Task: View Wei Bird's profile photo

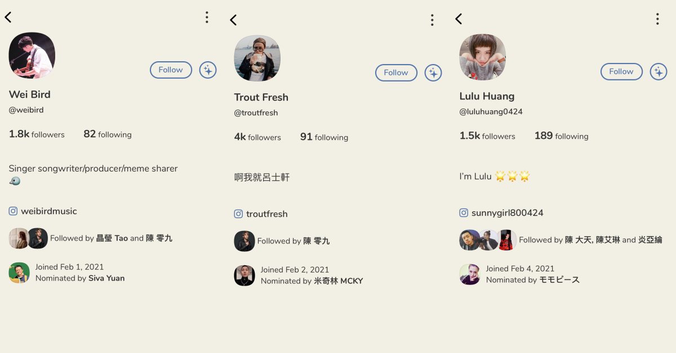Action: tap(32, 55)
